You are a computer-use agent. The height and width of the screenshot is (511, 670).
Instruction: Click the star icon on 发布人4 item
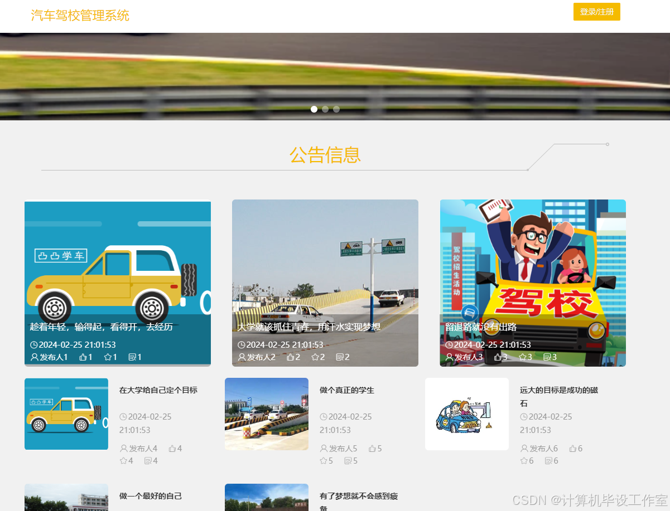(123, 461)
